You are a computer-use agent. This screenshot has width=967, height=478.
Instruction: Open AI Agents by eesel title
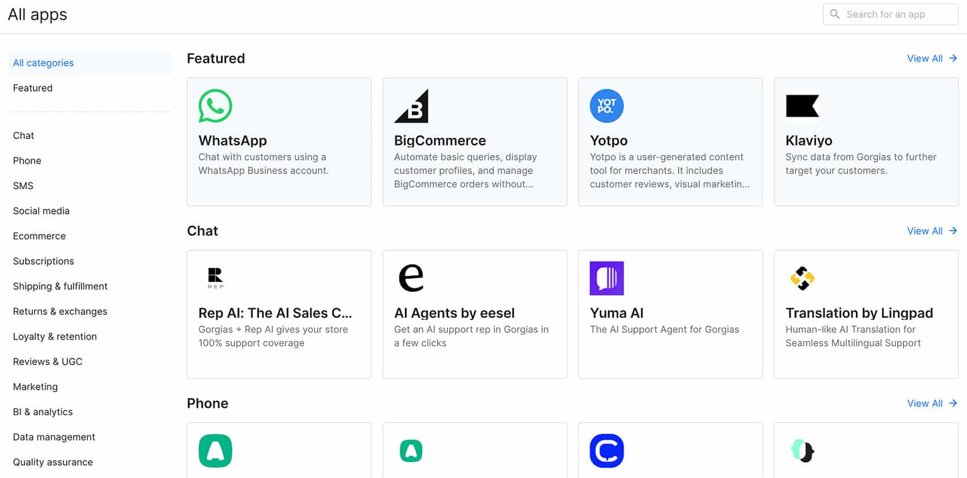coord(454,313)
